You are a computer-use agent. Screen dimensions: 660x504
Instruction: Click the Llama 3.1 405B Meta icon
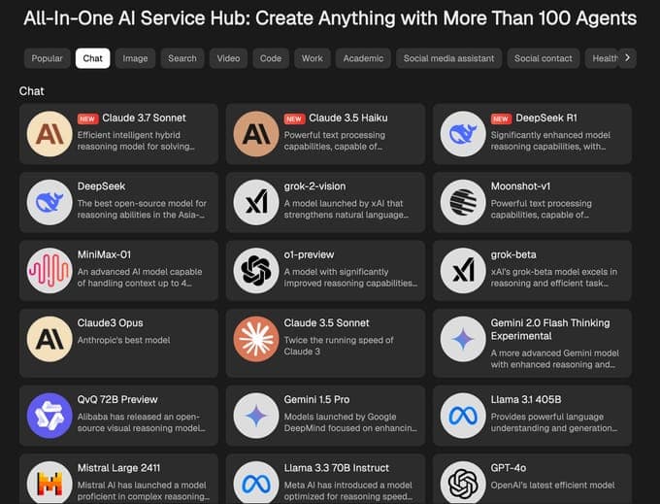pyautogui.click(x=463, y=416)
